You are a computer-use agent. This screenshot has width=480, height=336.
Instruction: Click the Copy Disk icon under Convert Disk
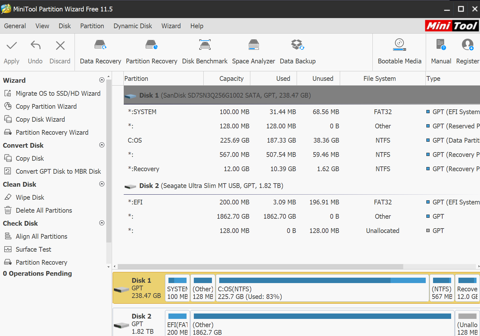click(8, 158)
